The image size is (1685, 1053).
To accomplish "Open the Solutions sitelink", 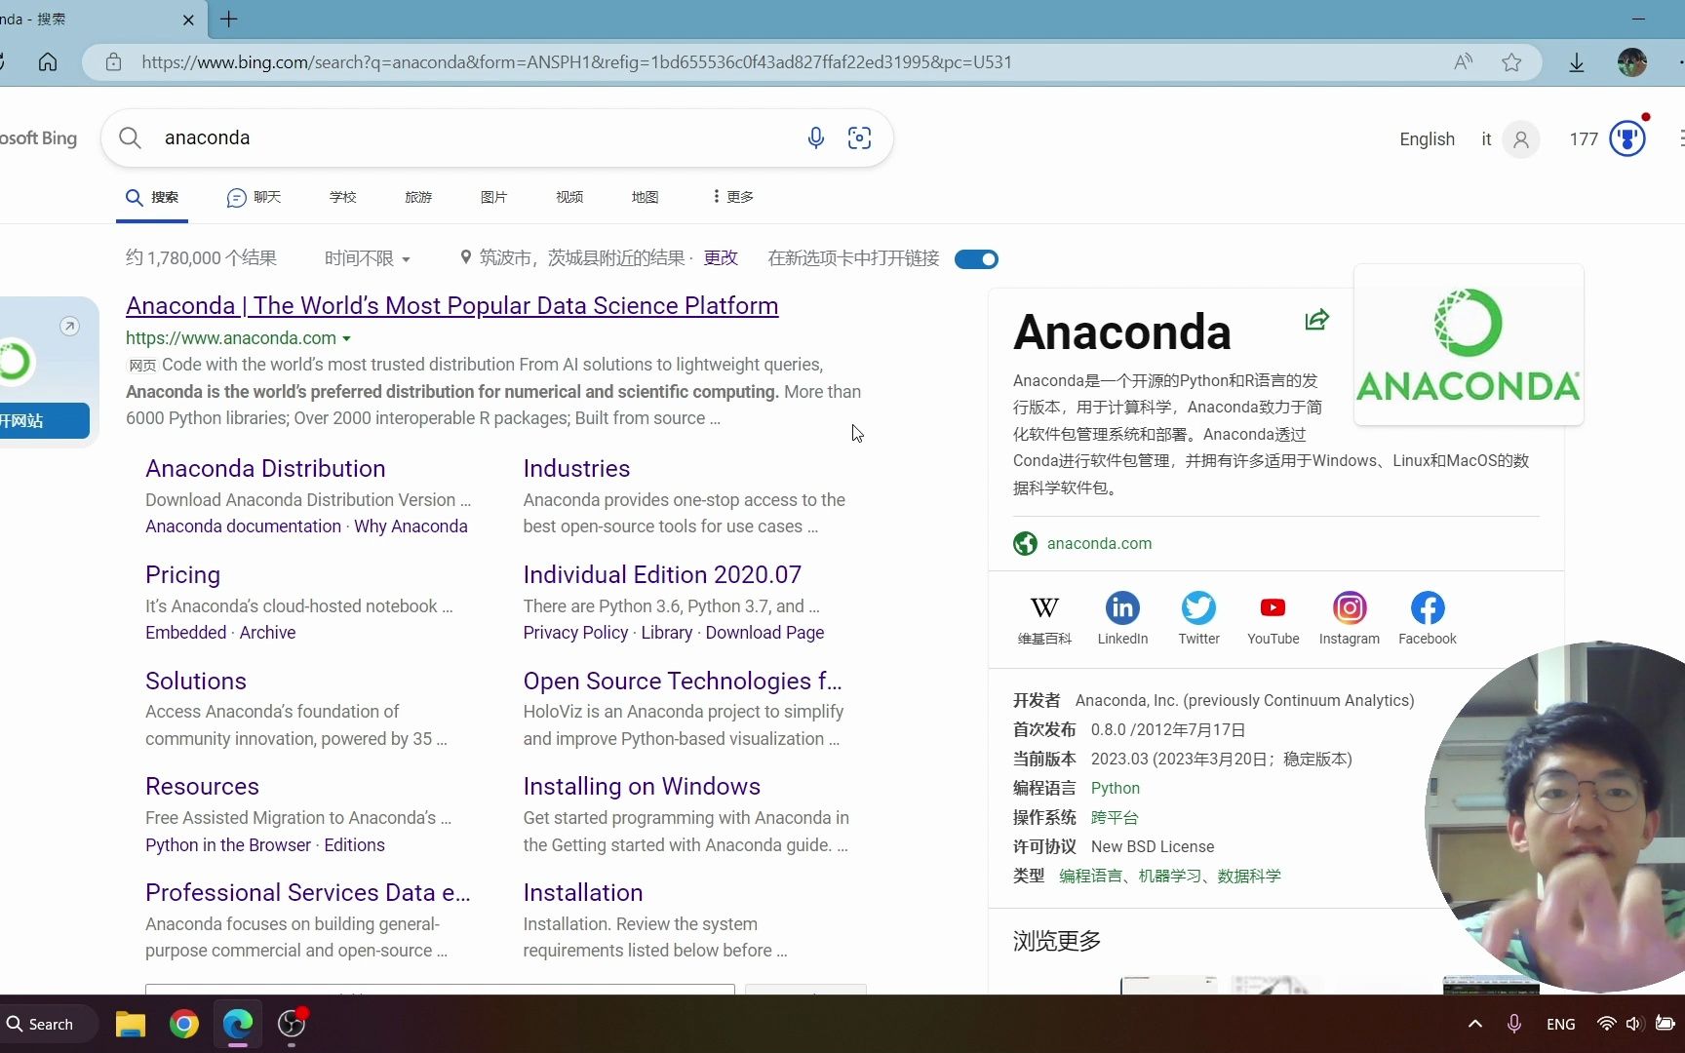I will (196, 682).
